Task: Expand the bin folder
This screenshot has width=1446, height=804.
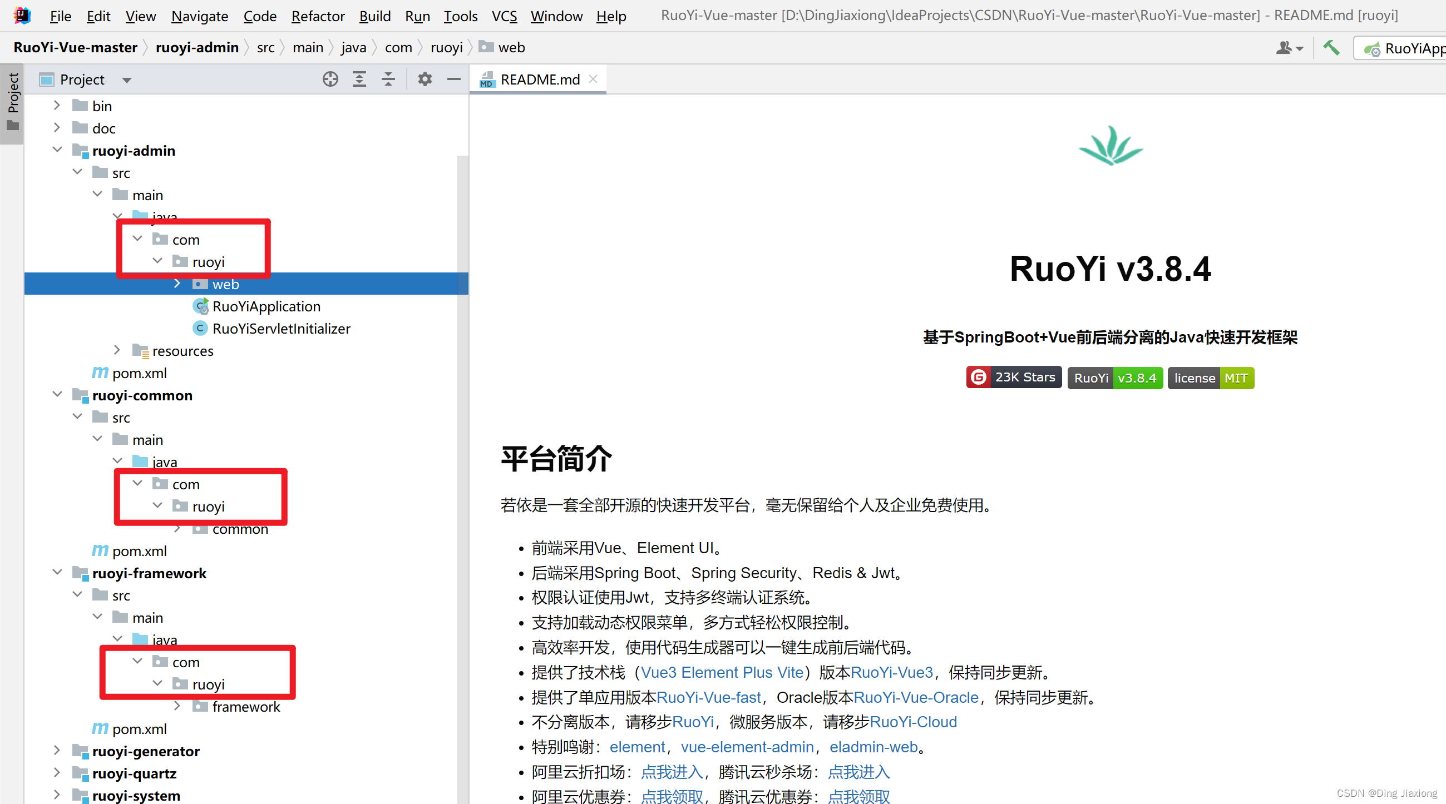Action: [x=57, y=105]
